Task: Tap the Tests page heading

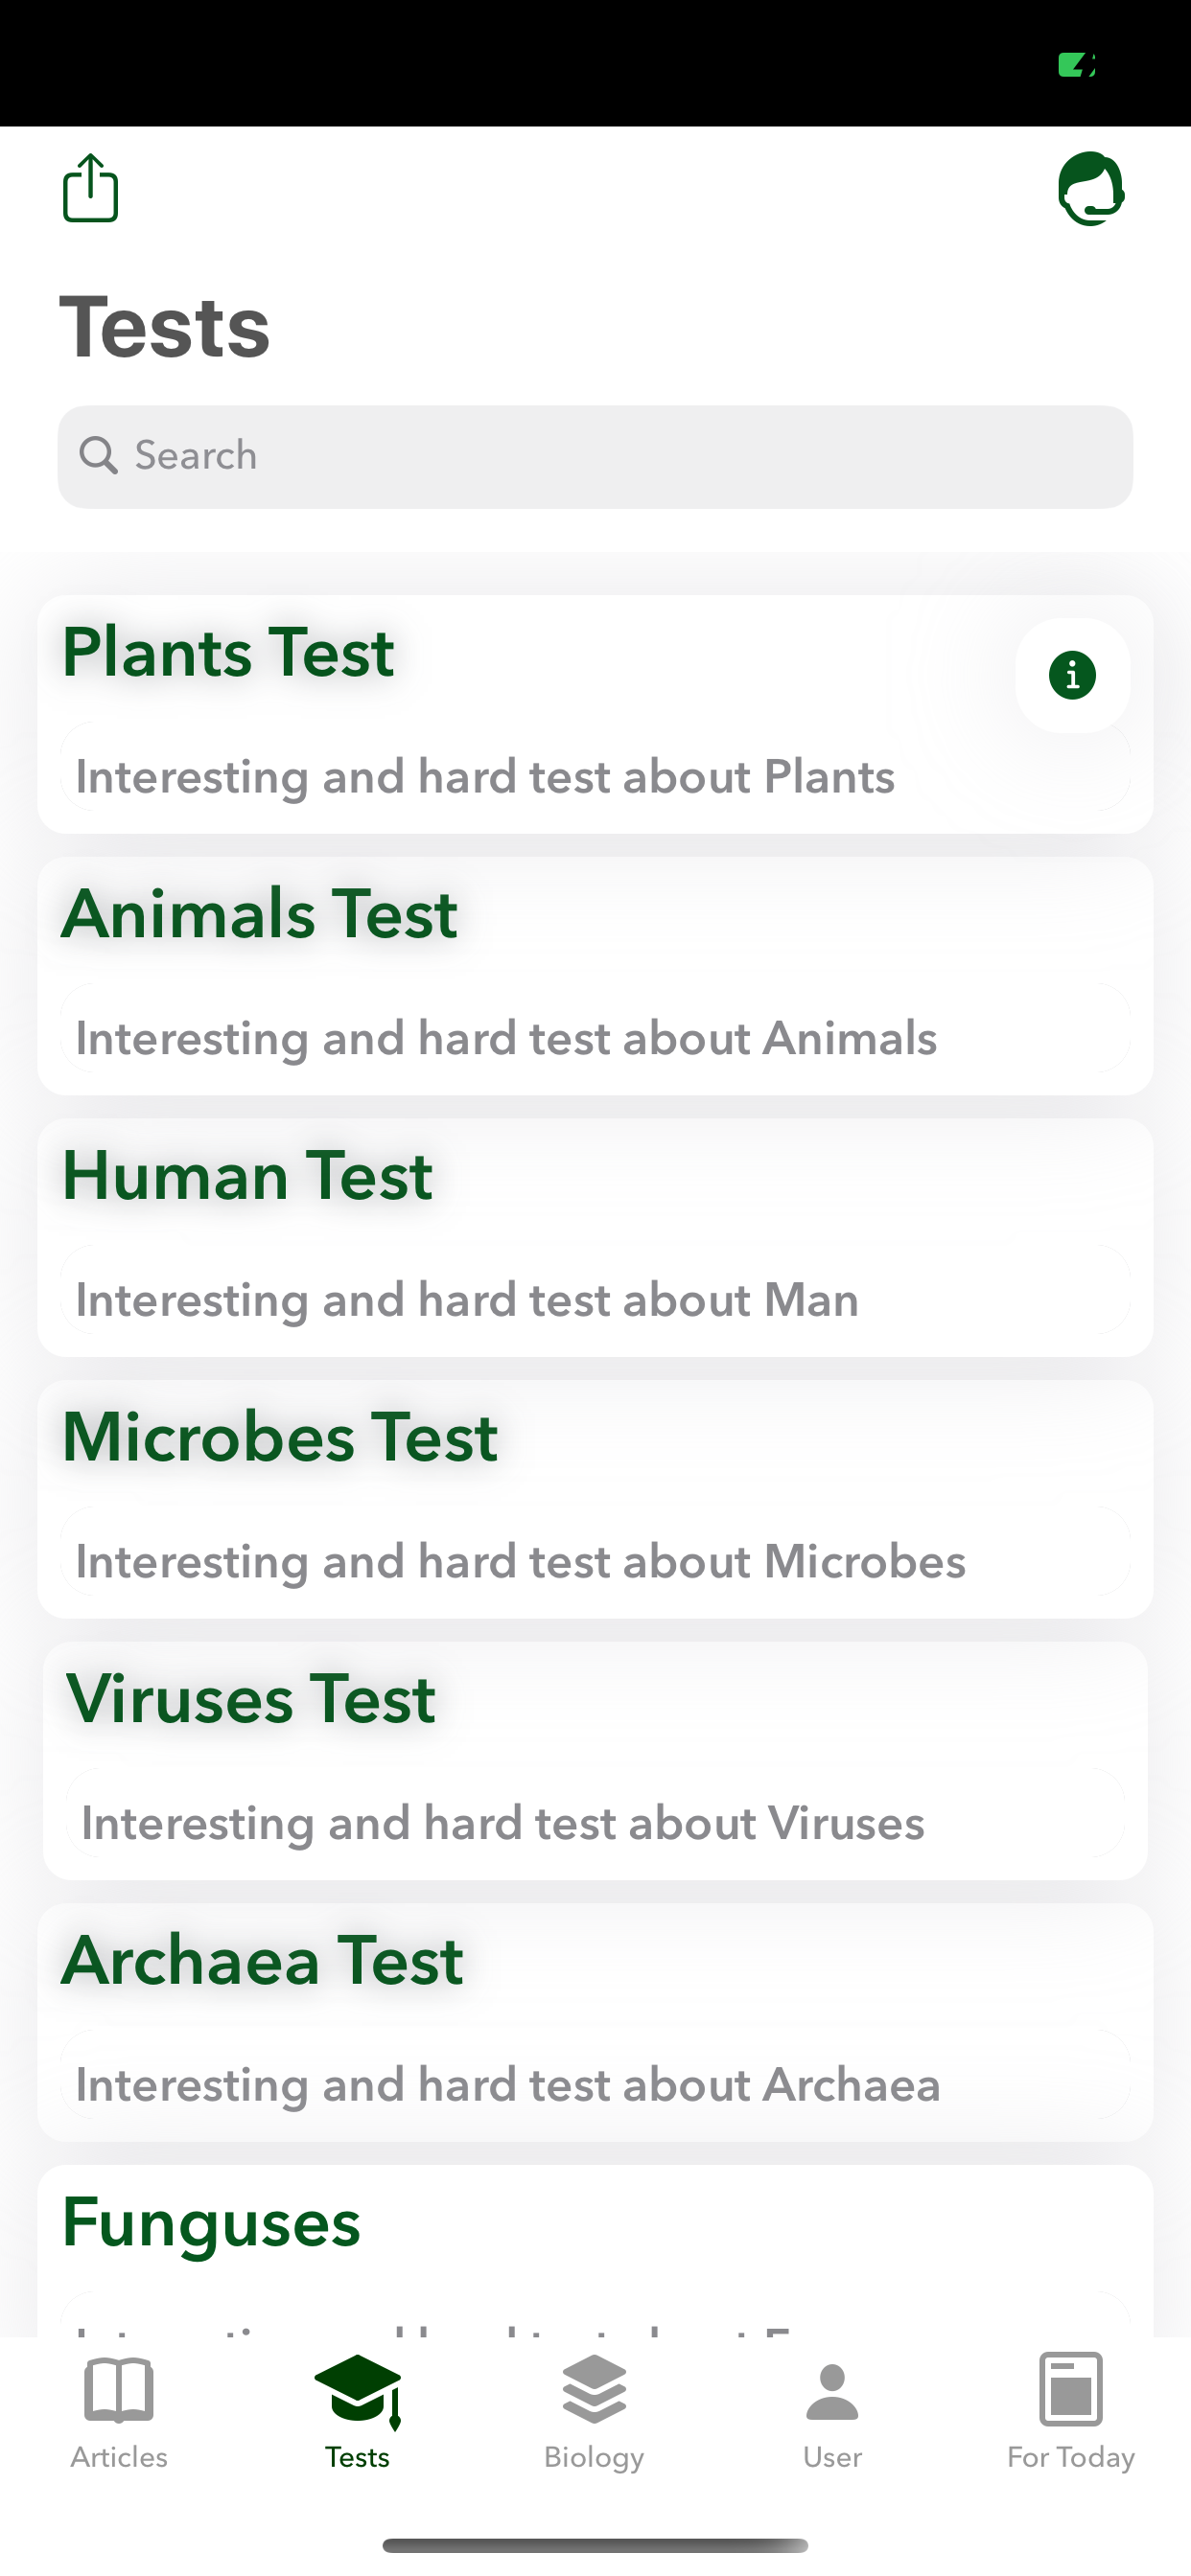Action: (165, 328)
